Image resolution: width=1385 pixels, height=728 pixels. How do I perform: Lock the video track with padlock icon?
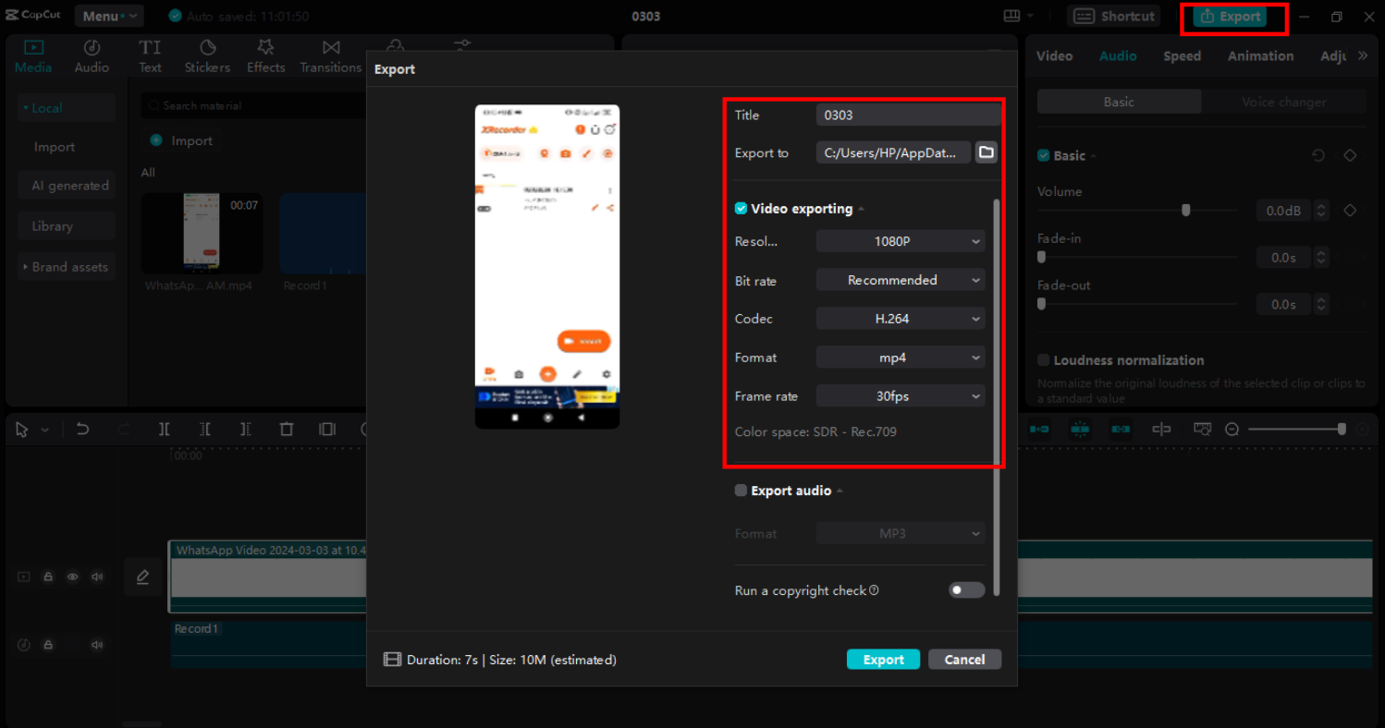tap(48, 577)
